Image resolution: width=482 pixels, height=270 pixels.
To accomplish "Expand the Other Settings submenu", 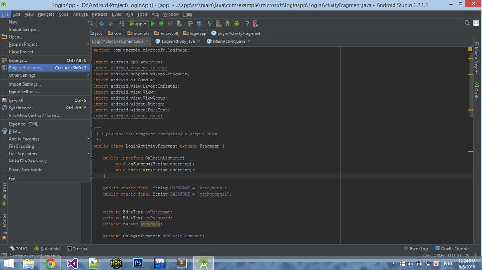I will tap(46, 75).
